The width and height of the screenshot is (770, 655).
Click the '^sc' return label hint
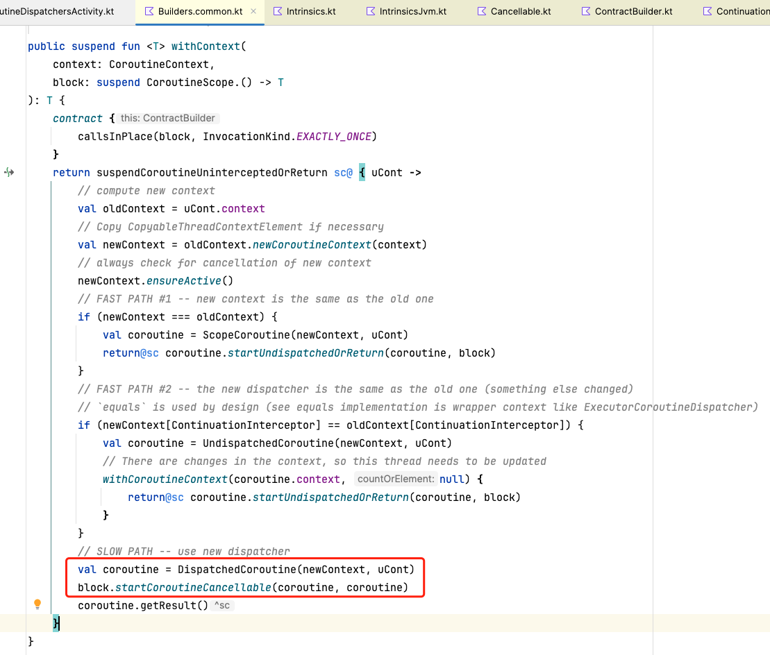[x=222, y=606]
